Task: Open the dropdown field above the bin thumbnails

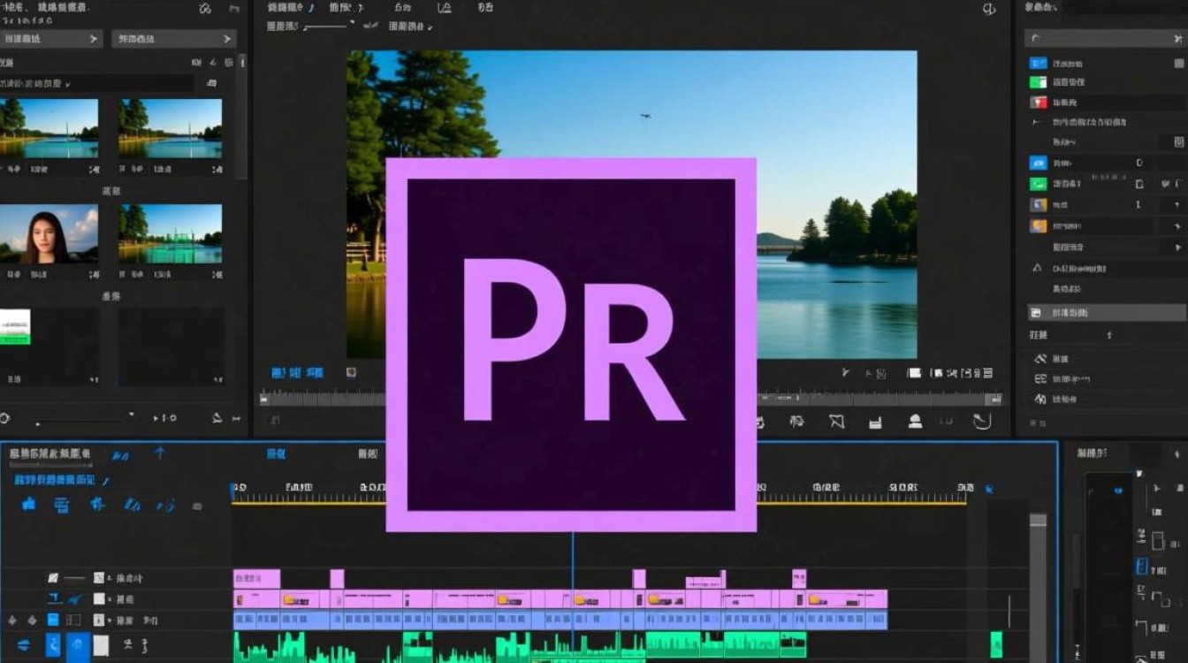Action: point(97,83)
